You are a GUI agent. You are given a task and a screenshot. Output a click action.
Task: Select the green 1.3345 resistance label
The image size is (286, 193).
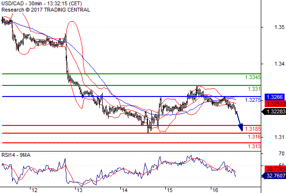(253, 77)
